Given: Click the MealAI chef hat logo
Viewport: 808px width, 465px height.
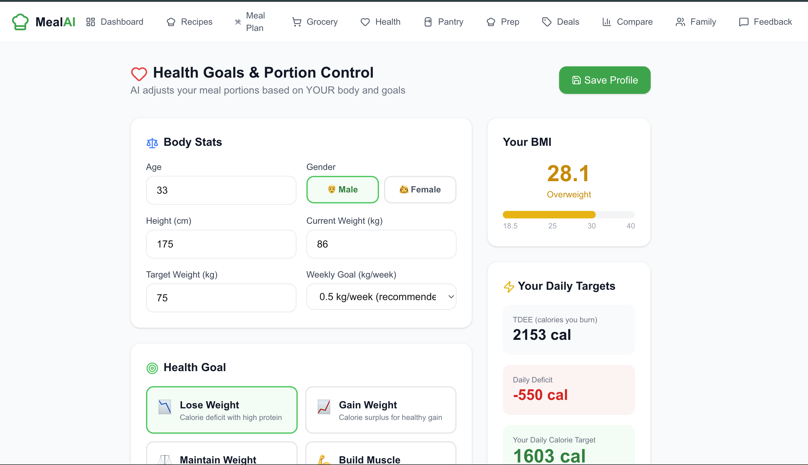Looking at the screenshot, I should click(x=20, y=22).
